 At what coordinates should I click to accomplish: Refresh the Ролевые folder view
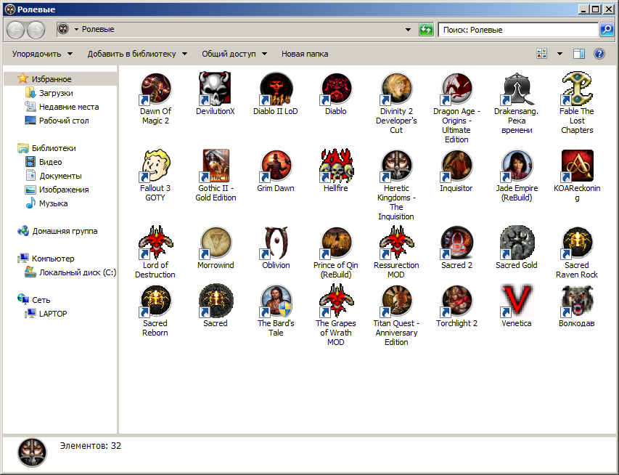click(x=426, y=30)
